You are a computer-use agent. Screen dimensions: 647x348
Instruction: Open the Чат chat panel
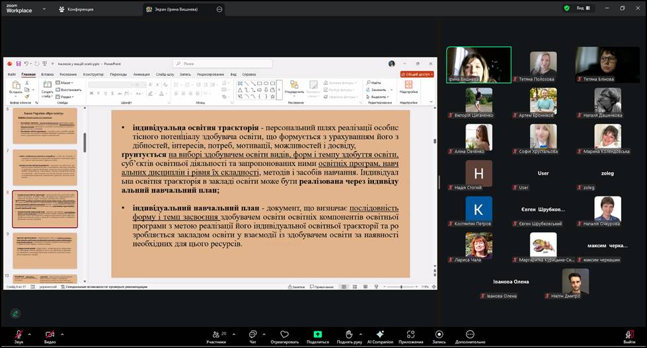click(252, 335)
